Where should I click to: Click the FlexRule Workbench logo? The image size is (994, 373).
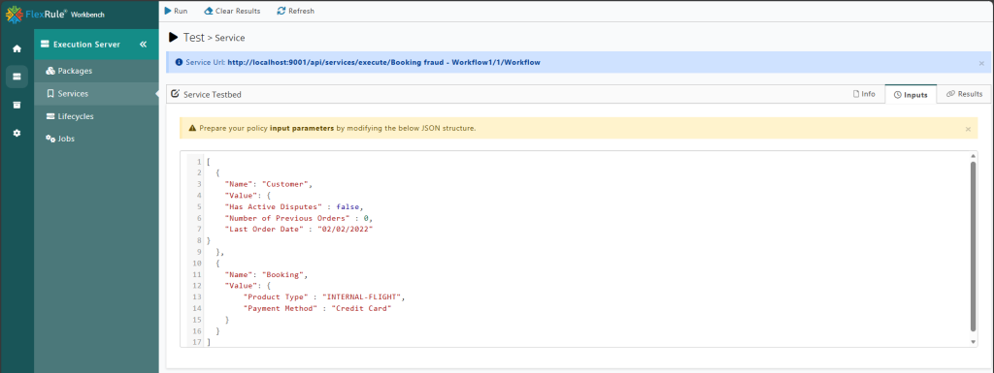point(55,14)
